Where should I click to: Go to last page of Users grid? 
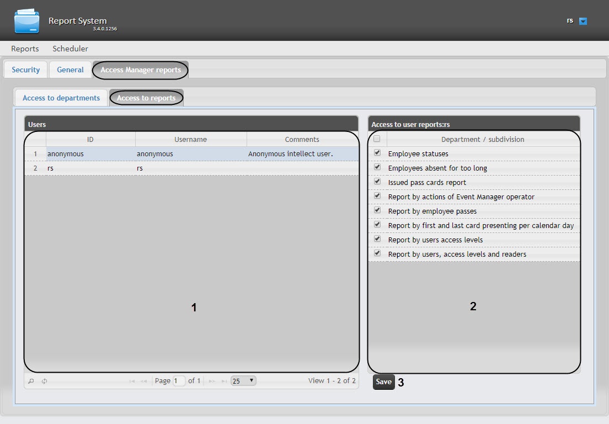pyautogui.click(x=224, y=381)
